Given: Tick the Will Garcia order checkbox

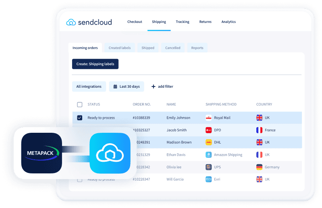Looking at the screenshot, I should (80, 180).
